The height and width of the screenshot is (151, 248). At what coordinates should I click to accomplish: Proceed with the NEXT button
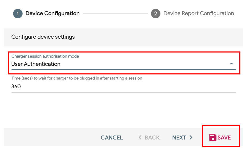179,138
